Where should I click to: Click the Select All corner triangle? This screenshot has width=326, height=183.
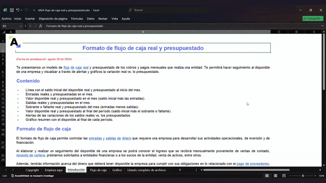(x=5, y=31)
